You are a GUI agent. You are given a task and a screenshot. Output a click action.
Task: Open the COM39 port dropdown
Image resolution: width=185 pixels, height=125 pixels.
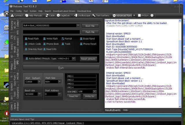pyautogui.click(x=39, y=82)
